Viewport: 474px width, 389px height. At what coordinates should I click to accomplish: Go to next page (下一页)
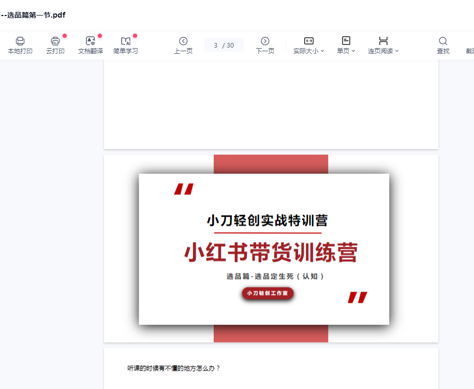265,46
